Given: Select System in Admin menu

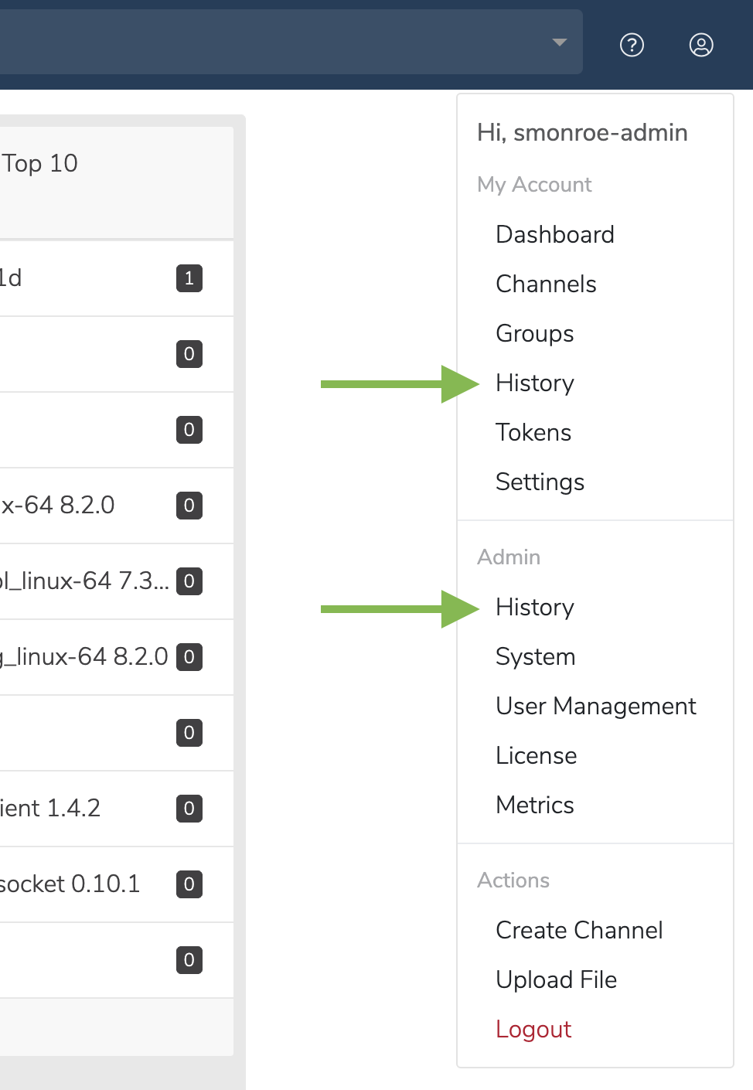Looking at the screenshot, I should [536, 656].
